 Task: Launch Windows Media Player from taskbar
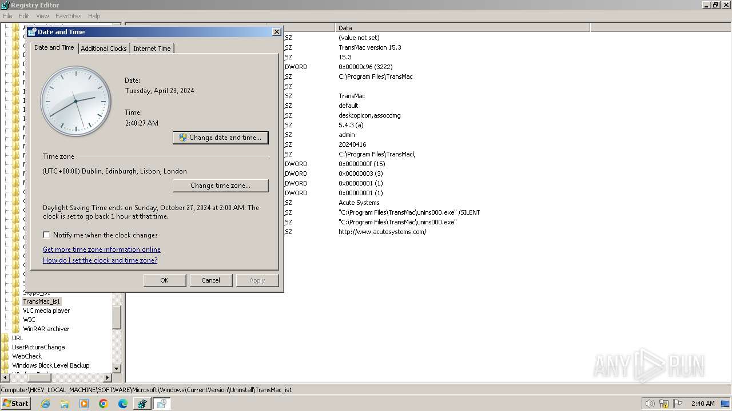point(84,404)
